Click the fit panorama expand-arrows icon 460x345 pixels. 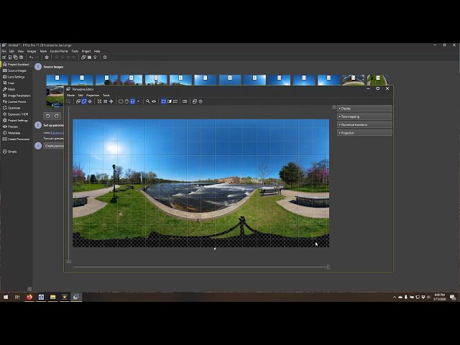click(99, 101)
